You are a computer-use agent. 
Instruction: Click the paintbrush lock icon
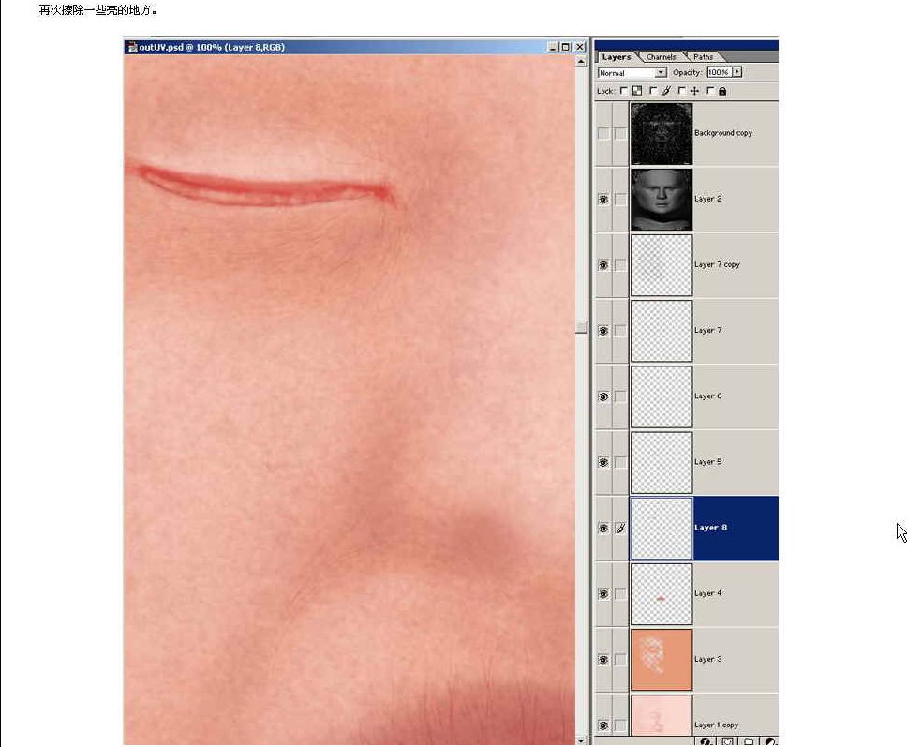666,91
